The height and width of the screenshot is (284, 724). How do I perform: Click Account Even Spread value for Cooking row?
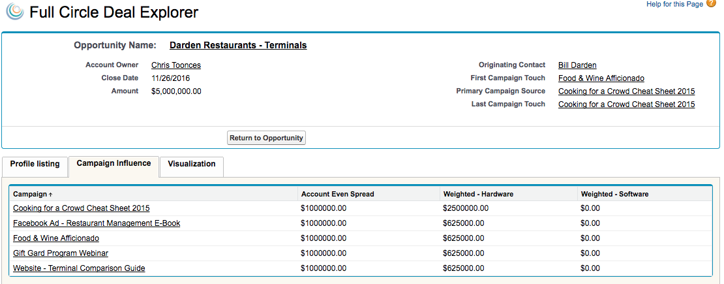324,208
